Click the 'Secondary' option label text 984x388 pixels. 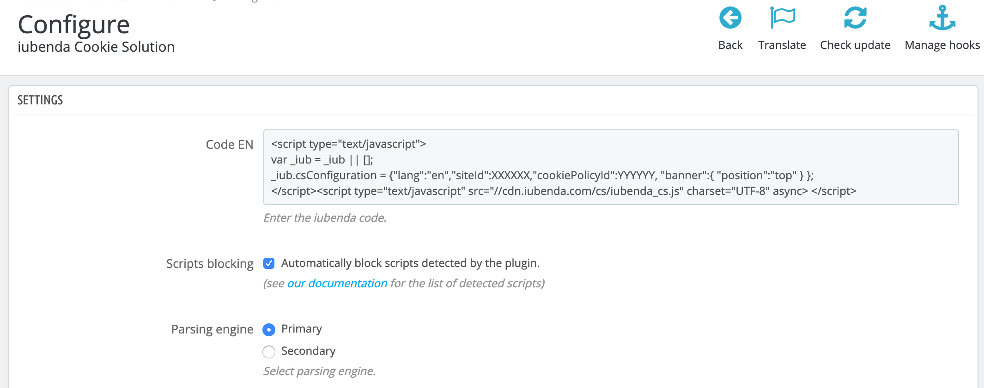(308, 351)
